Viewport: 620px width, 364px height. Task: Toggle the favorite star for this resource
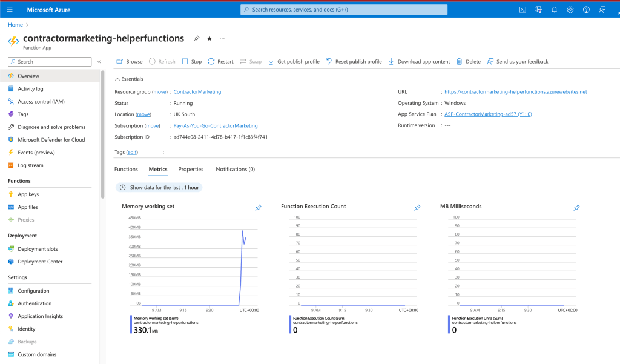click(x=209, y=38)
